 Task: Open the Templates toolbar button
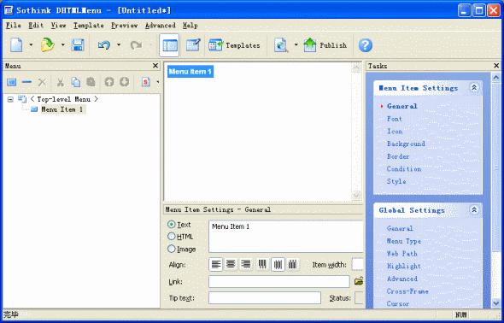pyautogui.click(x=234, y=45)
